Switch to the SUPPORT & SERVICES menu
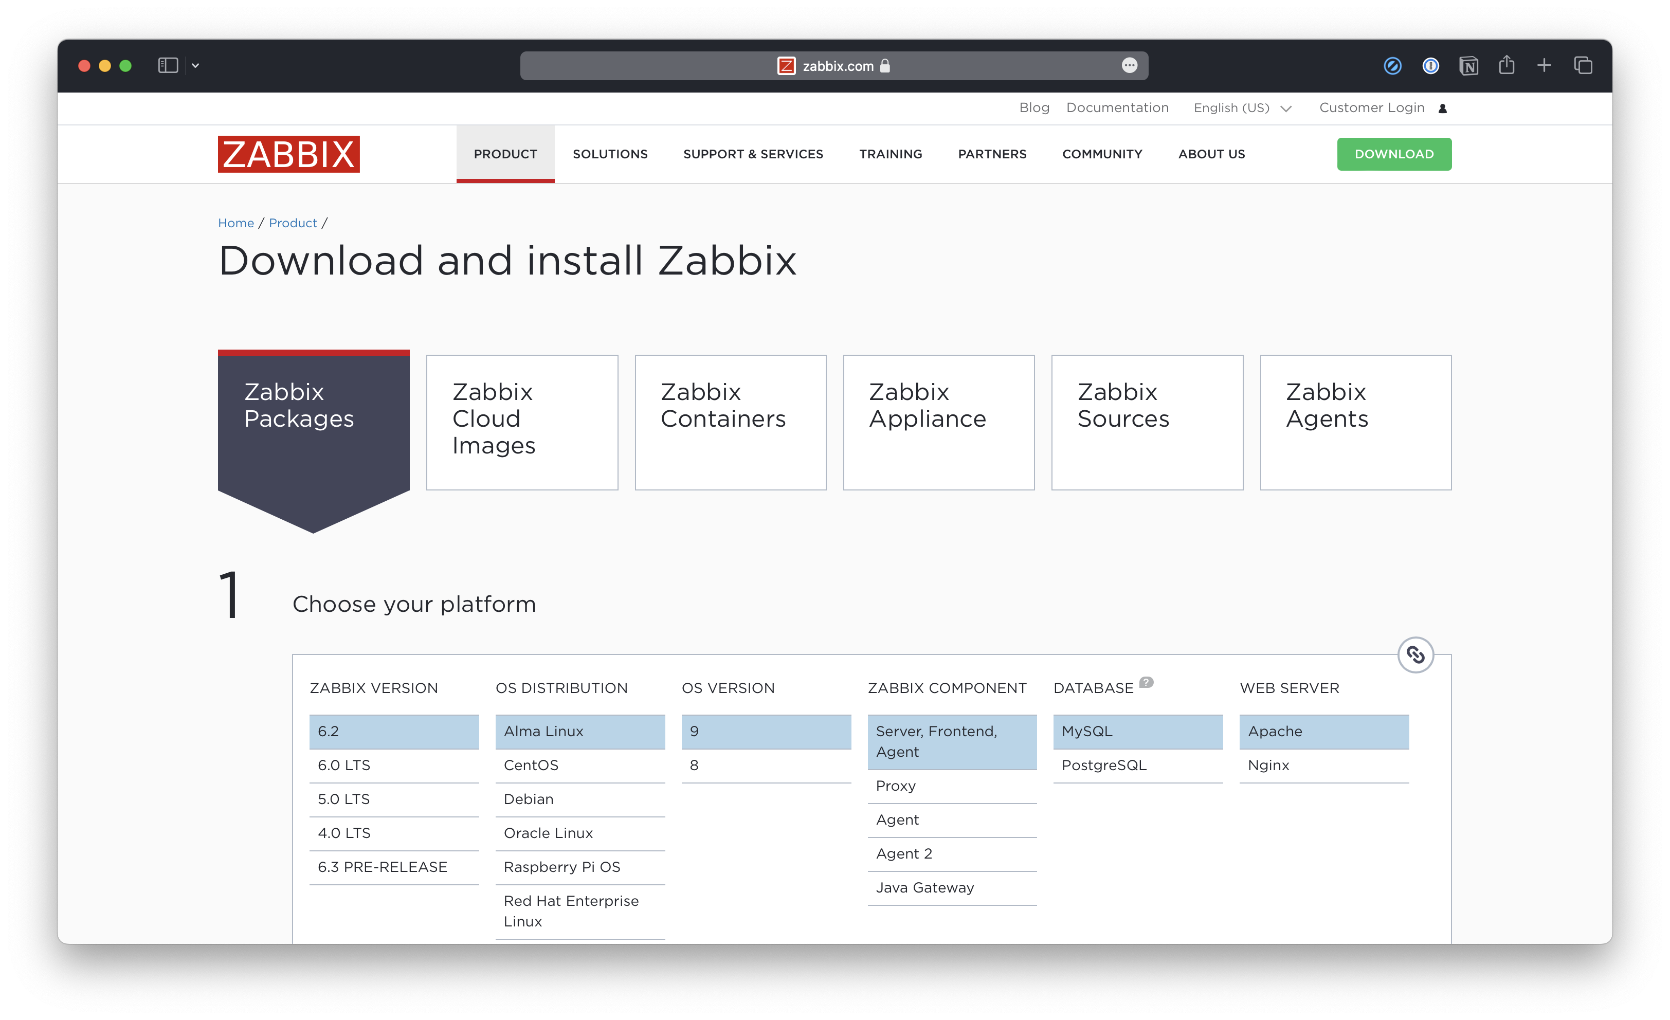 coord(753,154)
